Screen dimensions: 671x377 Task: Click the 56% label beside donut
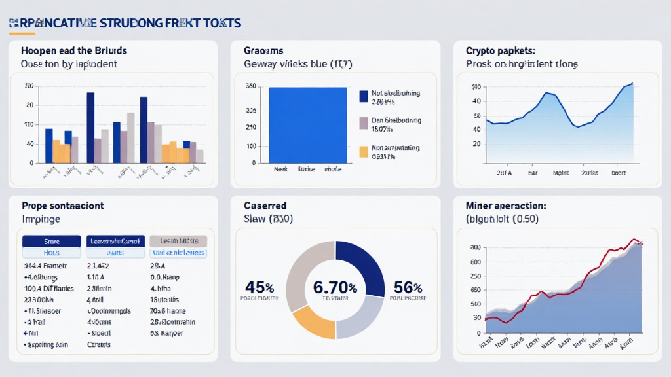(x=408, y=287)
